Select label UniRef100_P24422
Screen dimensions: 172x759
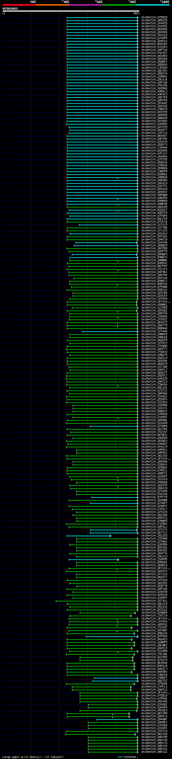point(154,397)
